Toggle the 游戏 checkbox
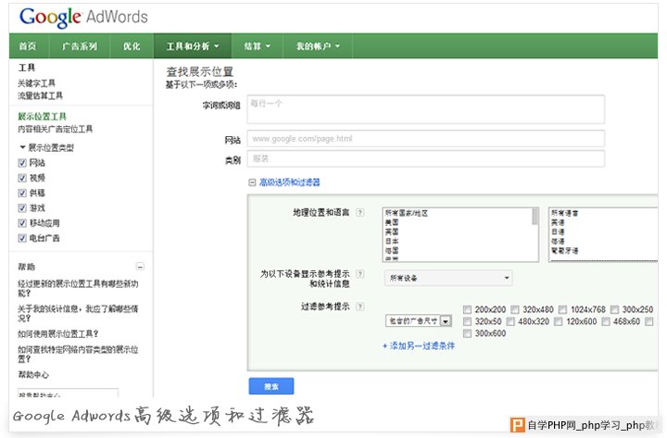This screenshot has height=438, width=667. (22, 208)
